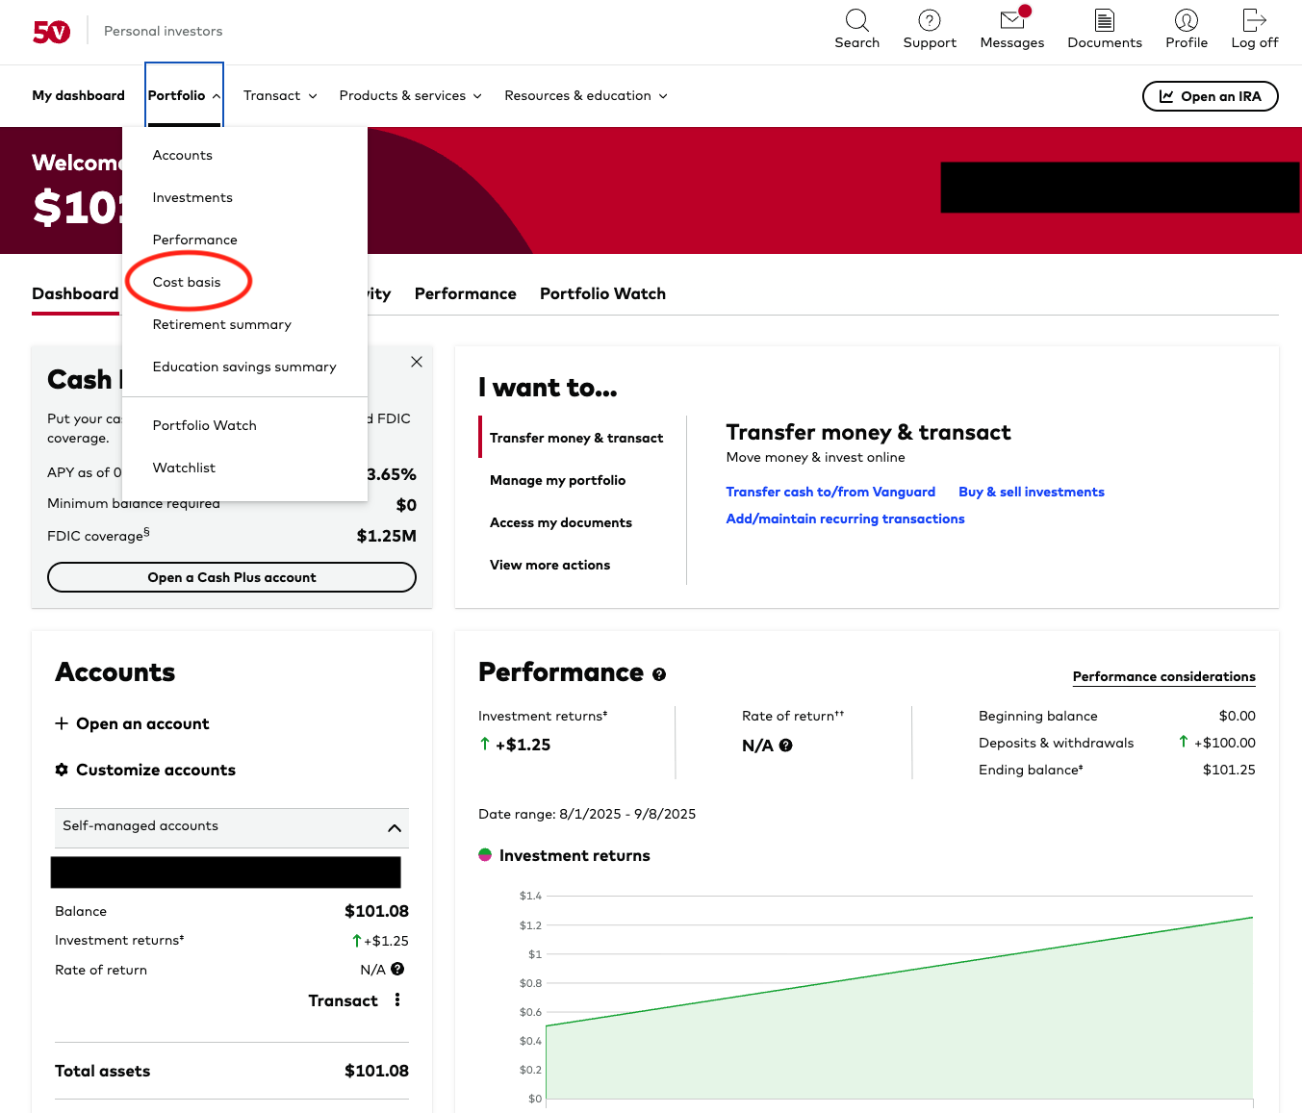The height and width of the screenshot is (1113, 1302).
Task: Switch to the Portfolio Watch tab
Action: click(x=602, y=293)
